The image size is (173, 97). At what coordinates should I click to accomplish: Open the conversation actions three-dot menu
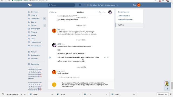click(105, 12)
